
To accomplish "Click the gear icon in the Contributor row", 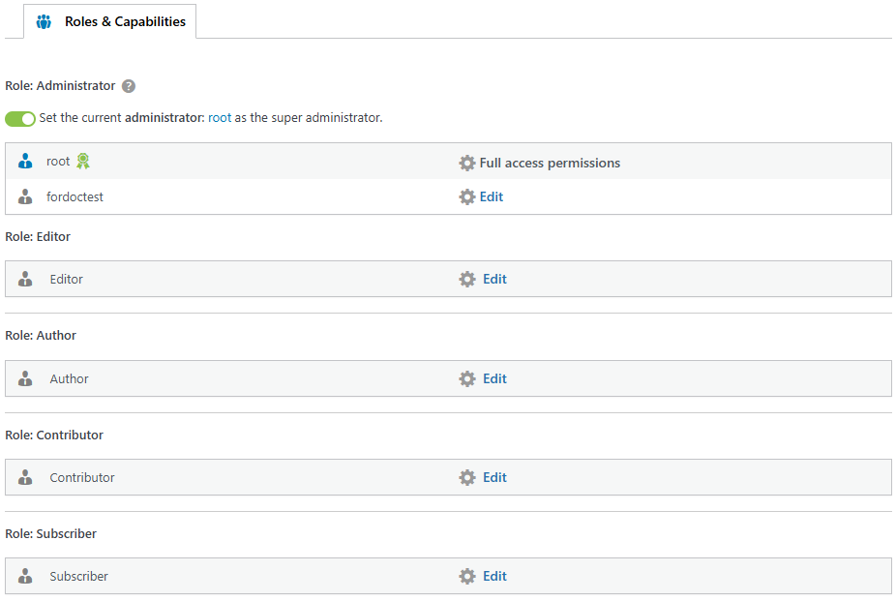I will pos(468,477).
